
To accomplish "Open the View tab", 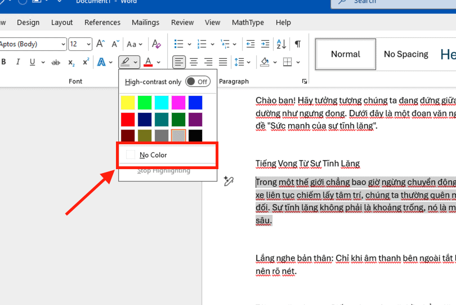I will tap(212, 23).
